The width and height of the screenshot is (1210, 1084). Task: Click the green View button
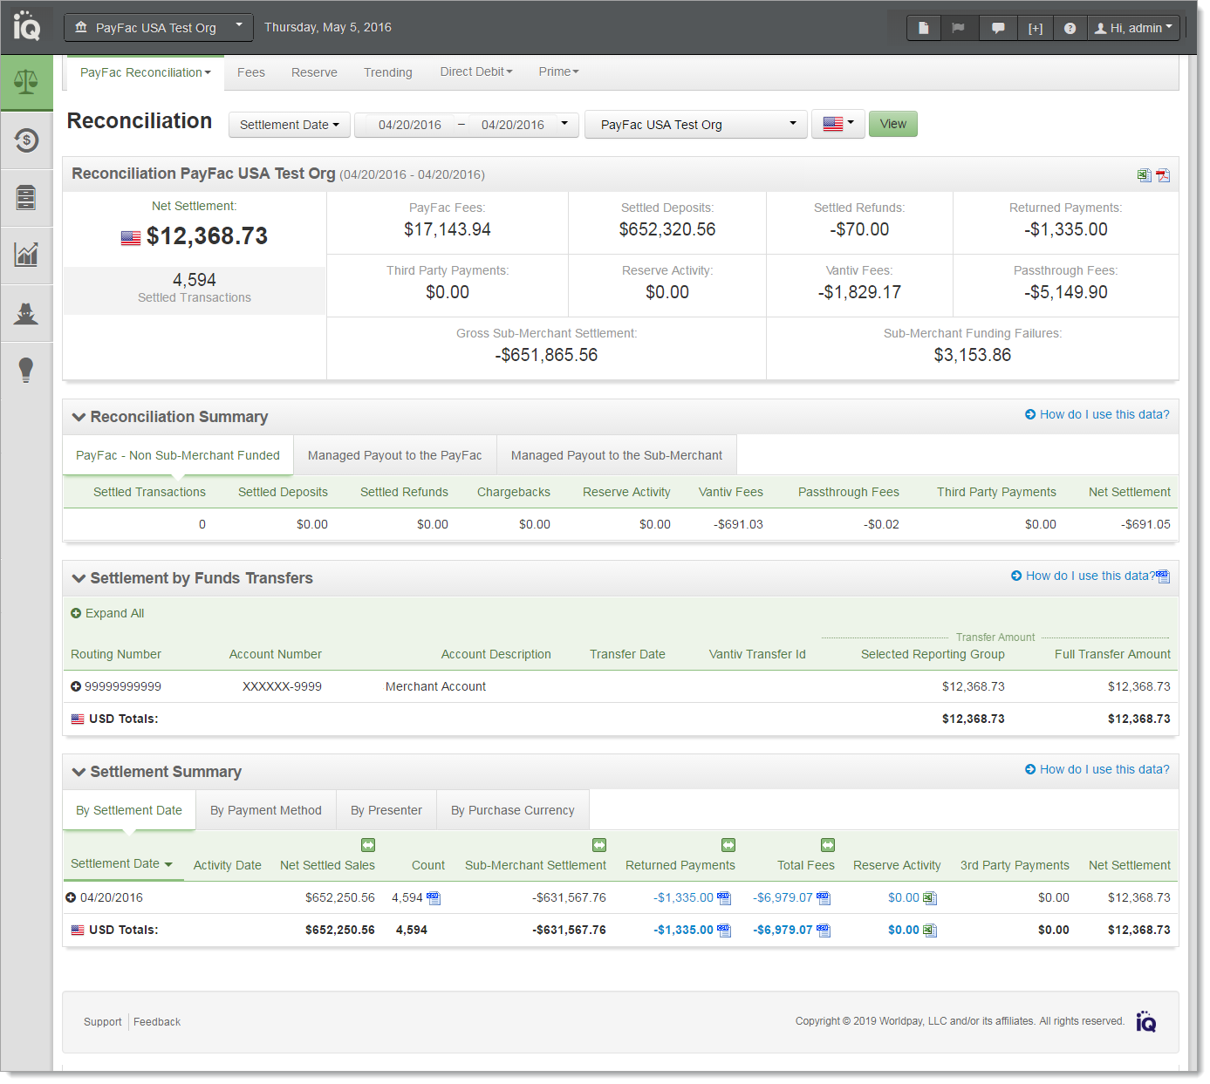tap(893, 124)
